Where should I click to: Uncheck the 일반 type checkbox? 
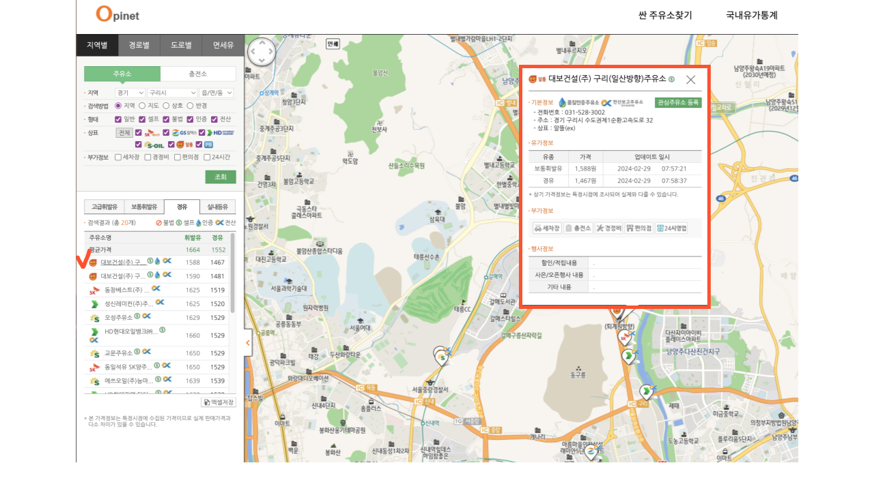[118, 119]
